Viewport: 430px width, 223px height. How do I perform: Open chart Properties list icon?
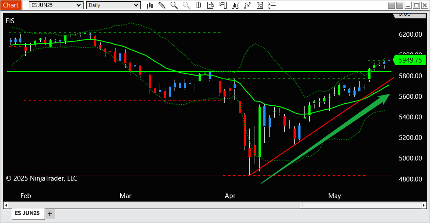(272, 5)
